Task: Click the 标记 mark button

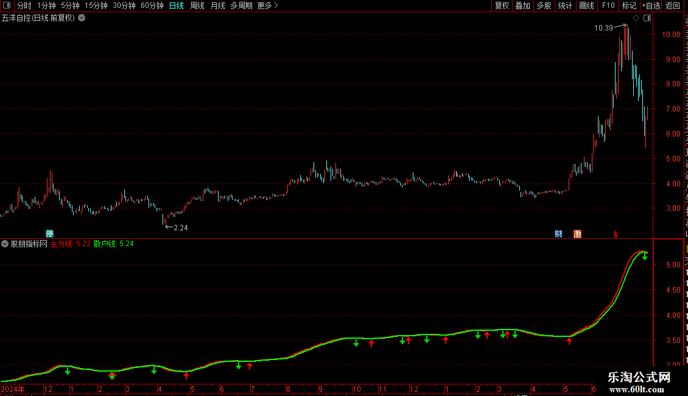Action: [x=629, y=5]
